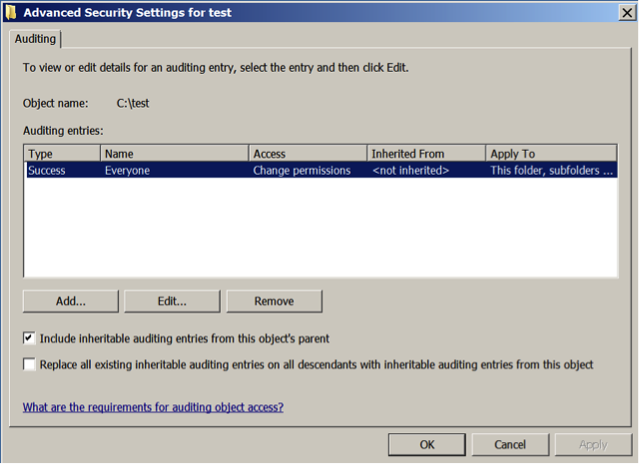The width and height of the screenshot is (639, 464).
Task: Sort entries by Name column header
Action: pyautogui.click(x=174, y=154)
